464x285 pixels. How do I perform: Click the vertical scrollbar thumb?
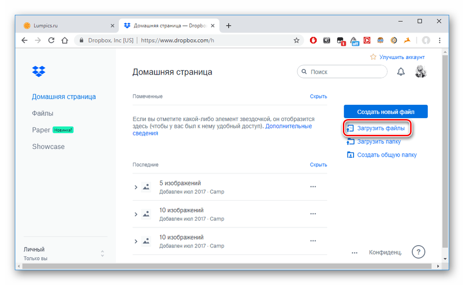pos(445,151)
